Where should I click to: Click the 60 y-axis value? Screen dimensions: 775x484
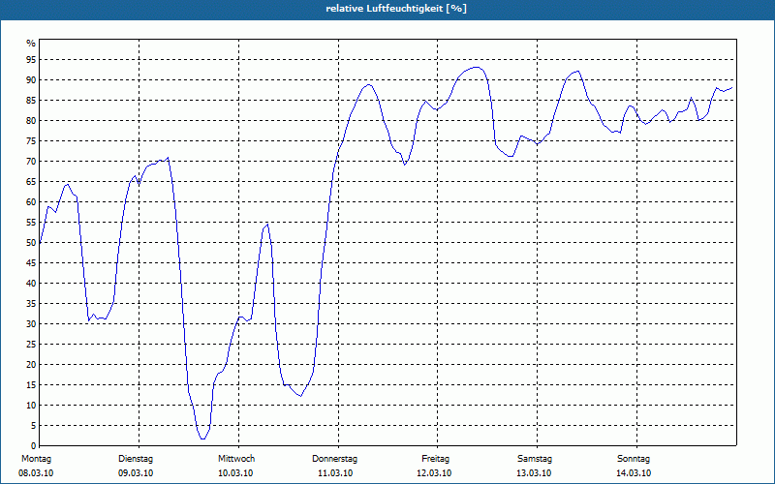[x=31, y=202]
